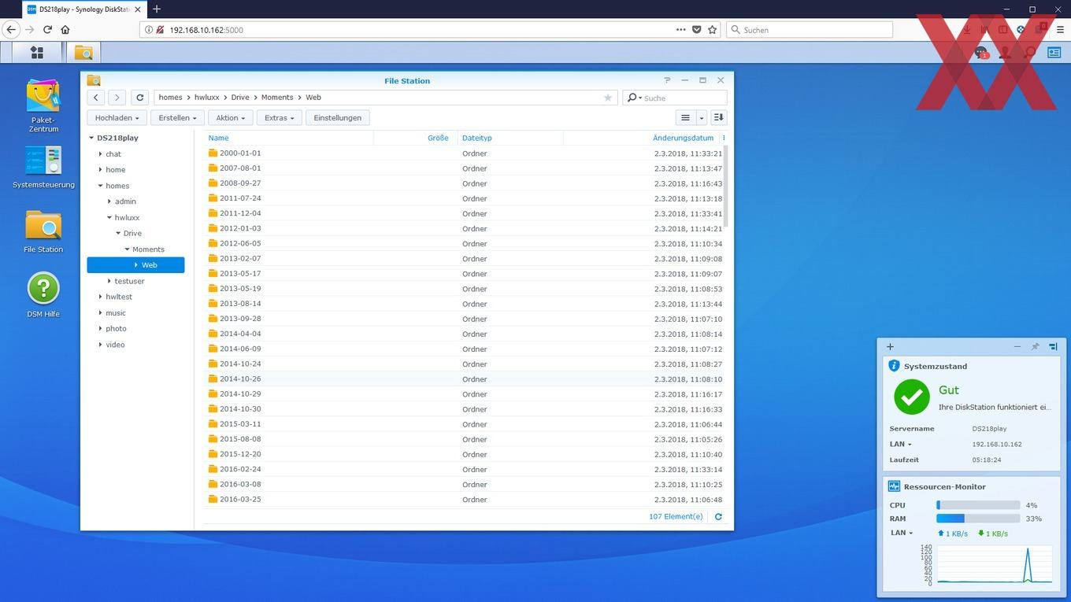Open a new browser tab
The height and width of the screenshot is (602, 1071).
coord(157,9)
